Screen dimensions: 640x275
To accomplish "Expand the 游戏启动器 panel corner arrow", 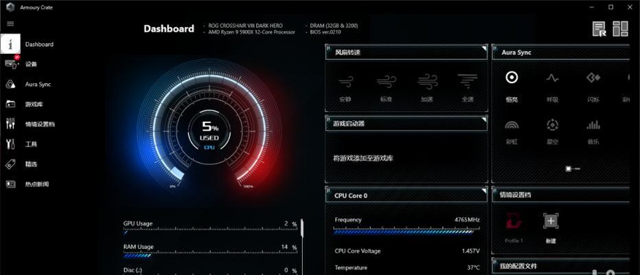I will coord(484,120).
